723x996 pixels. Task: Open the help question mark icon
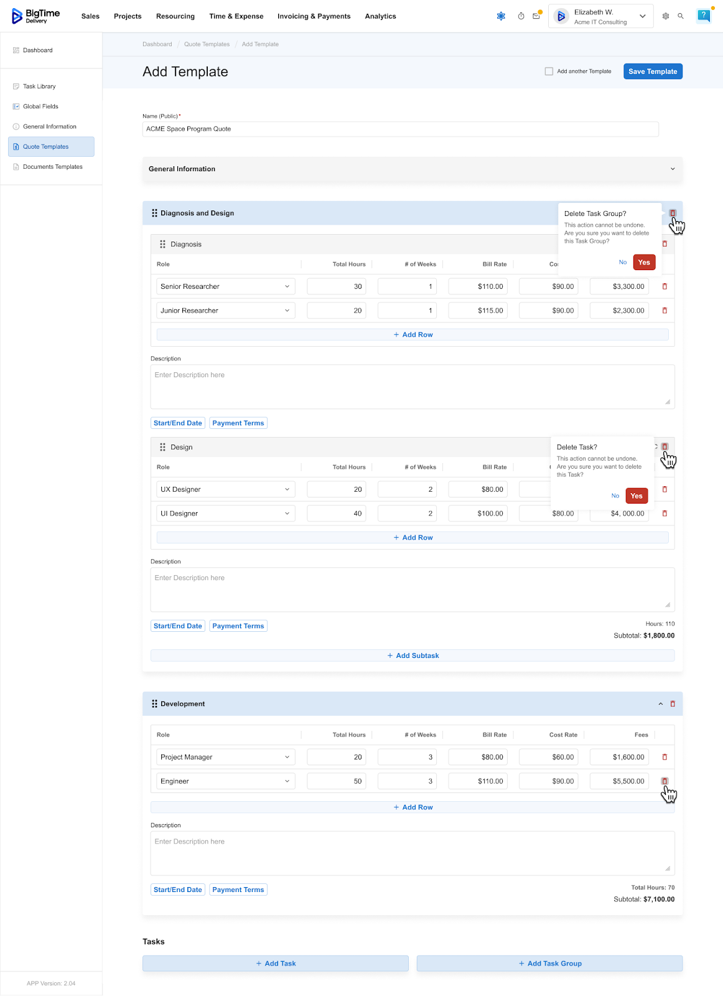click(x=704, y=16)
